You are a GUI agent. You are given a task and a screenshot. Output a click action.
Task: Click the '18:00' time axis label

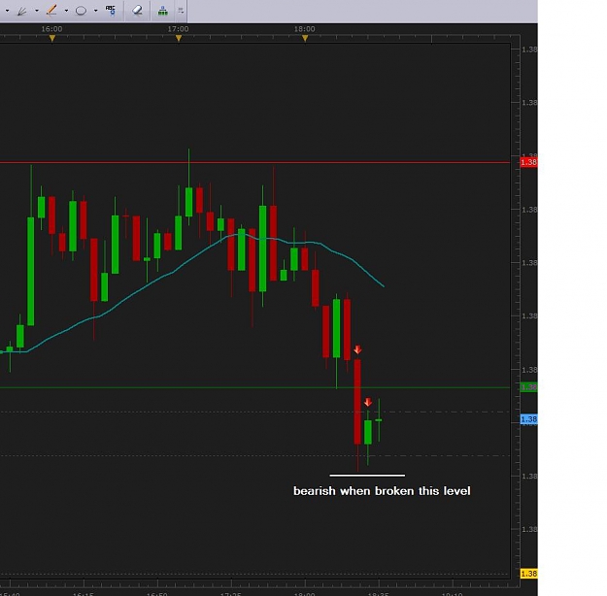coord(305,29)
